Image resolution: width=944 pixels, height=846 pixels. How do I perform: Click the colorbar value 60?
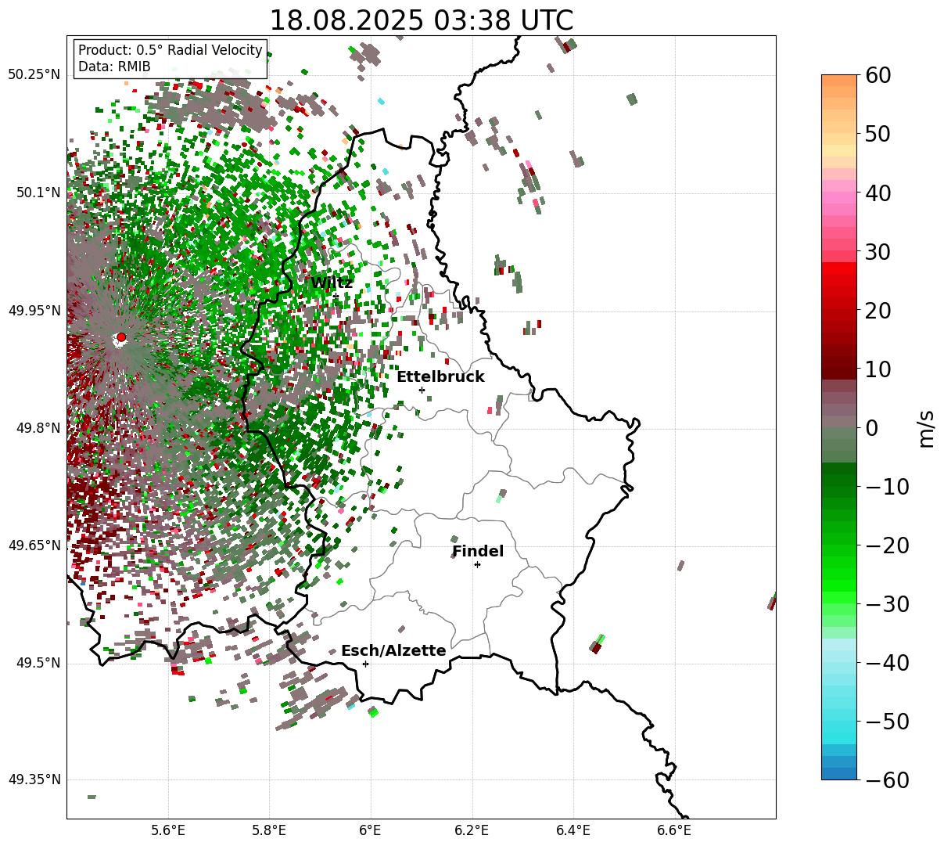point(877,75)
